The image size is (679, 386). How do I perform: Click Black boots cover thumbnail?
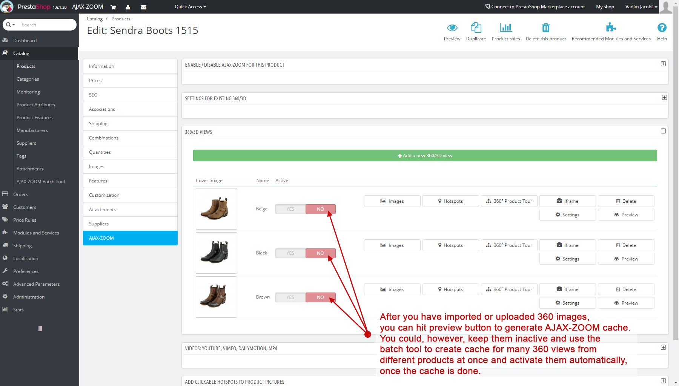(217, 253)
